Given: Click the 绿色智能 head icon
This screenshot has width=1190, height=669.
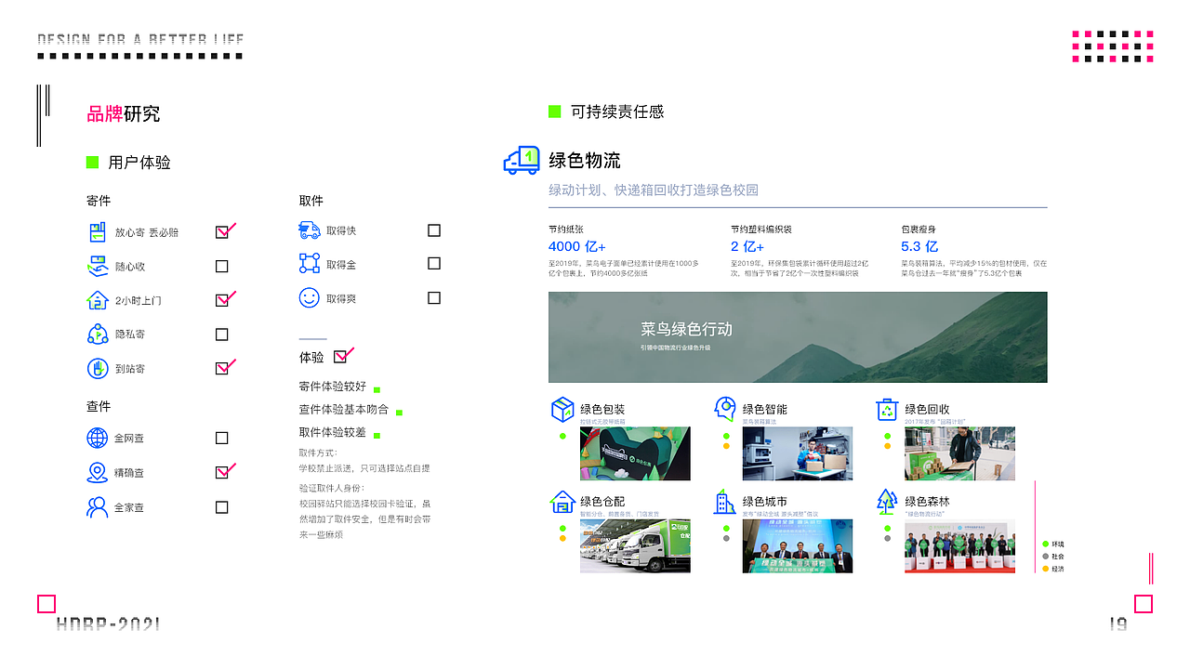Looking at the screenshot, I should [725, 409].
